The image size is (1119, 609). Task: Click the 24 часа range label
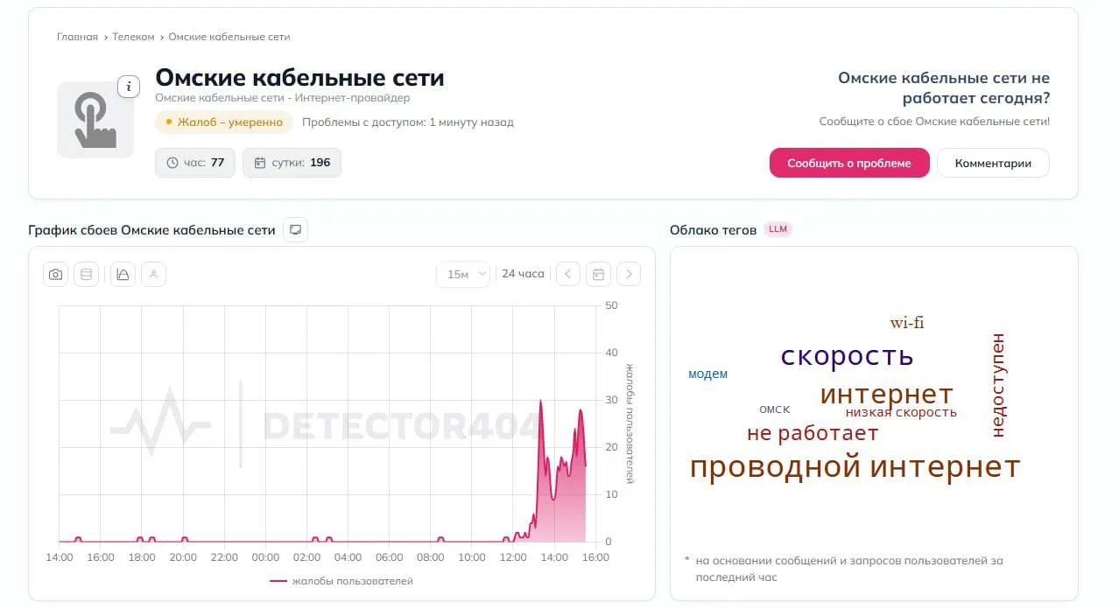pyautogui.click(x=523, y=274)
